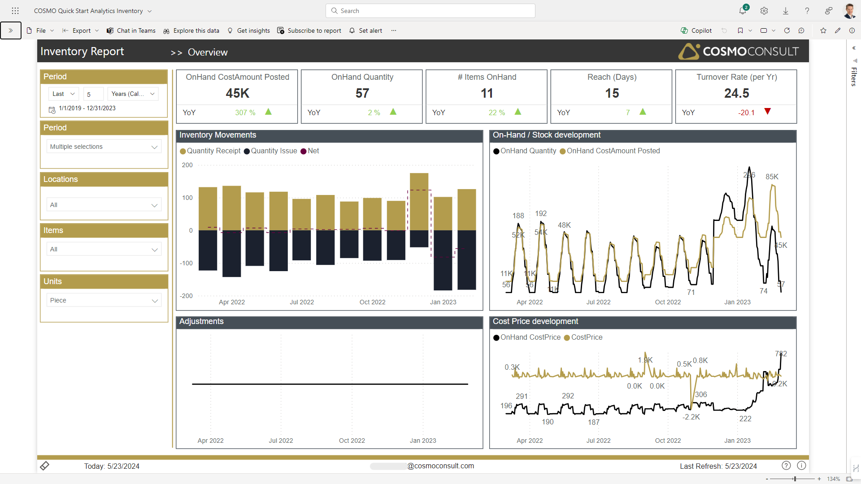Click the bookmark icon in toolbar

(x=740, y=30)
